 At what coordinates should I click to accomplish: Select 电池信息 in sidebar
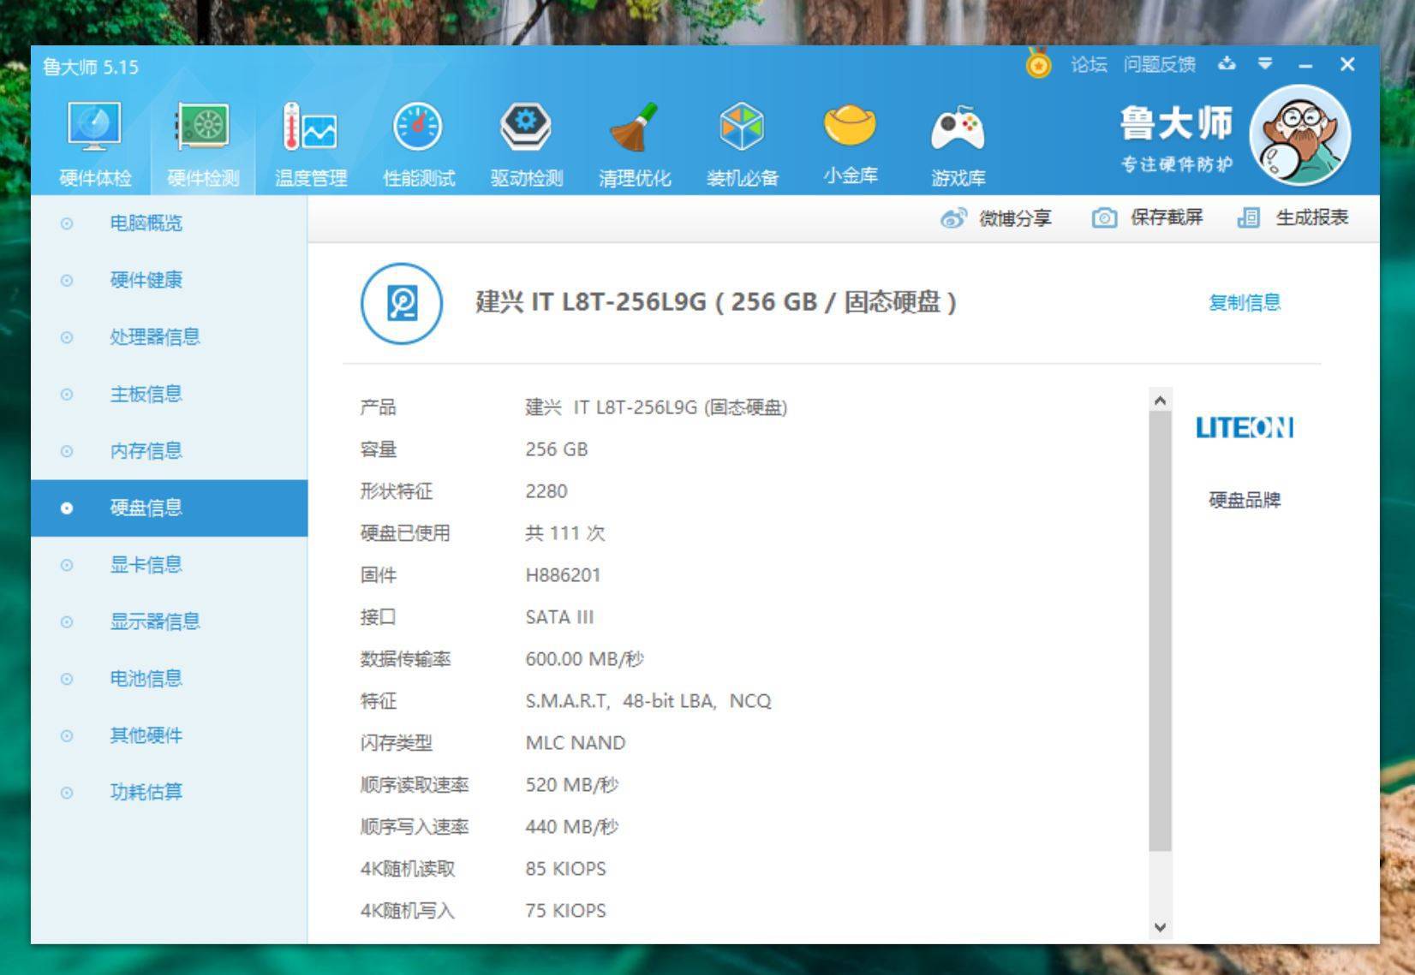170,679
